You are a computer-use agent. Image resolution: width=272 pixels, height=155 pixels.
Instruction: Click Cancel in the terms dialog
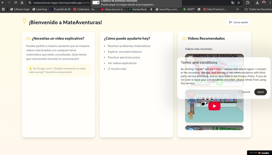pyautogui.click(x=246, y=92)
